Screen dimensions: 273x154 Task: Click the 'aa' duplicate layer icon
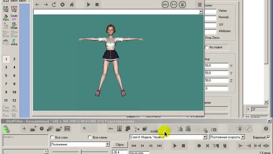coord(214,129)
